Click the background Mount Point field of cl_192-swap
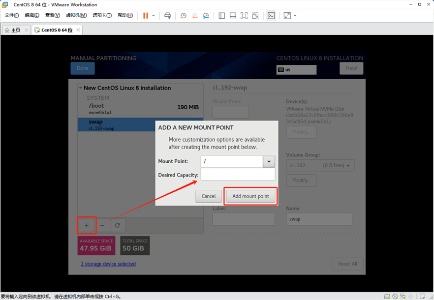Screen dimensions: 434x300 (231, 112)
